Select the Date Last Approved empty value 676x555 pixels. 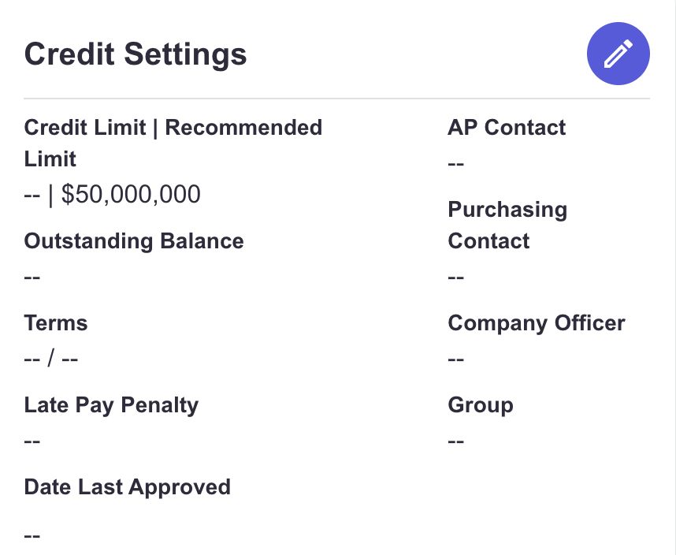click(x=32, y=536)
